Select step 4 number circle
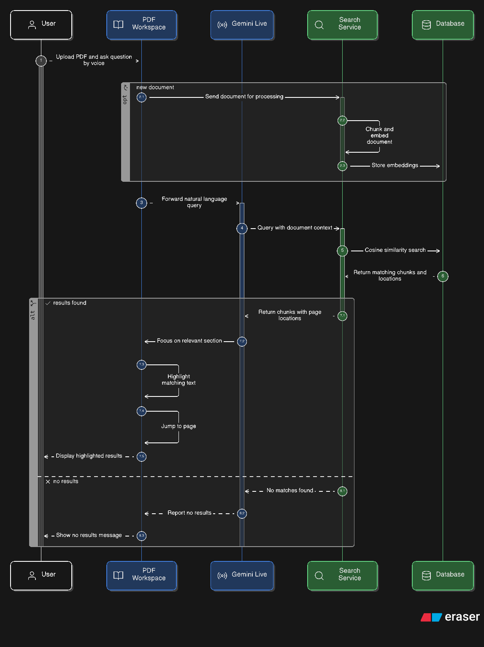This screenshot has height=647, width=484. [x=242, y=228]
